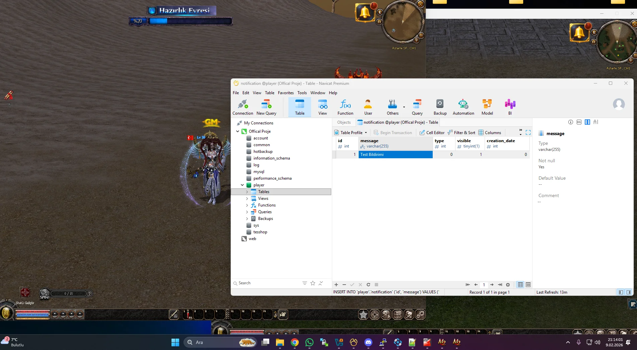Screen dimensions: 637x350
Task: Switch to form view layout
Action: point(528,285)
